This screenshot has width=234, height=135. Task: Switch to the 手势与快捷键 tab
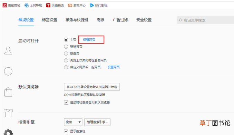coord(77,20)
